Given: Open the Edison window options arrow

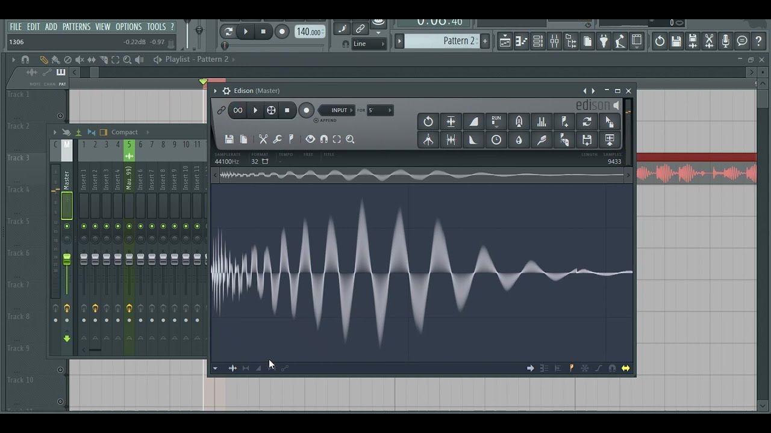Looking at the screenshot, I should tap(215, 91).
